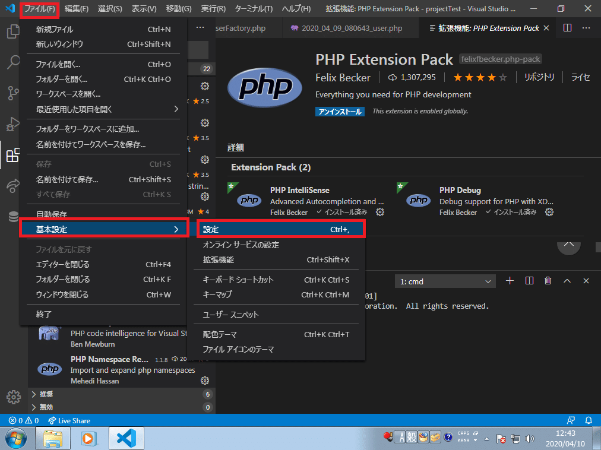The image size is (601, 450).
Task: Close the PHP Extension Pack tab
Action: (546, 28)
